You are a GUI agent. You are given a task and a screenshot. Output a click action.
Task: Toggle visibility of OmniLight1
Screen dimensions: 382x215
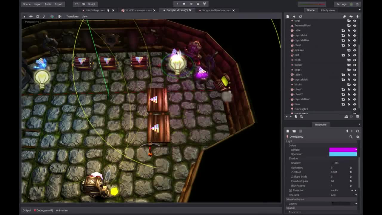(x=355, y=109)
